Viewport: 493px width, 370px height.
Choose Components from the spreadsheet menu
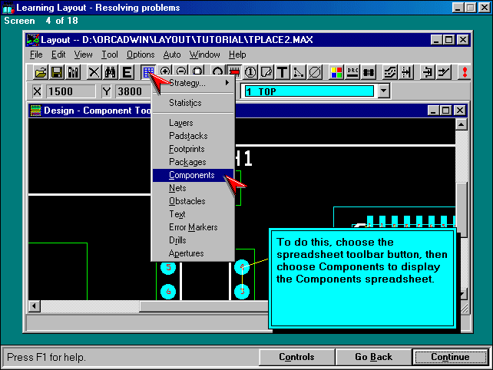coord(192,175)
